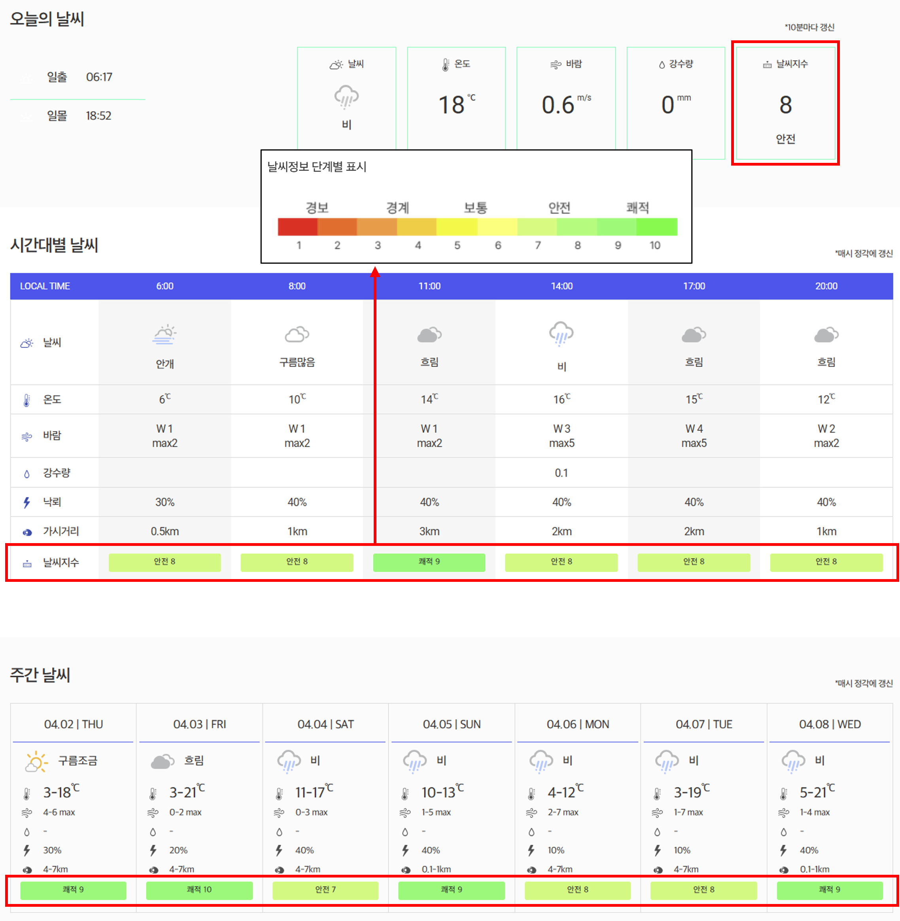Image resolution: width=900 pixels, height=921 pixels.
Task: Click the 안전 7 badge for Saturday
Action: click(x=325, y=889)
